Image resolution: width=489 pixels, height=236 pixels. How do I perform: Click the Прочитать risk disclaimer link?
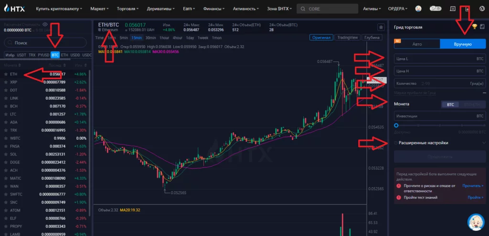pyautogui.click(x=472, y=185)
